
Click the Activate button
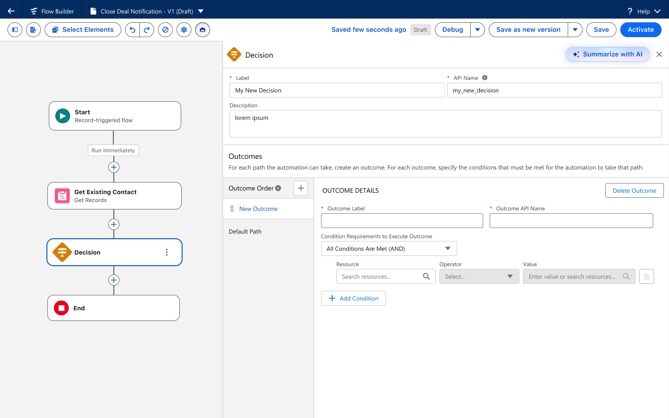pos(641,30)
